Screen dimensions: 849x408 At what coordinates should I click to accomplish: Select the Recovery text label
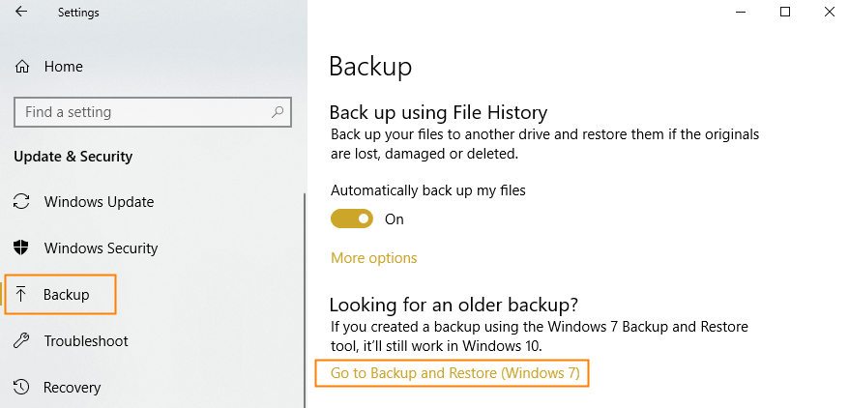[72, 388]
